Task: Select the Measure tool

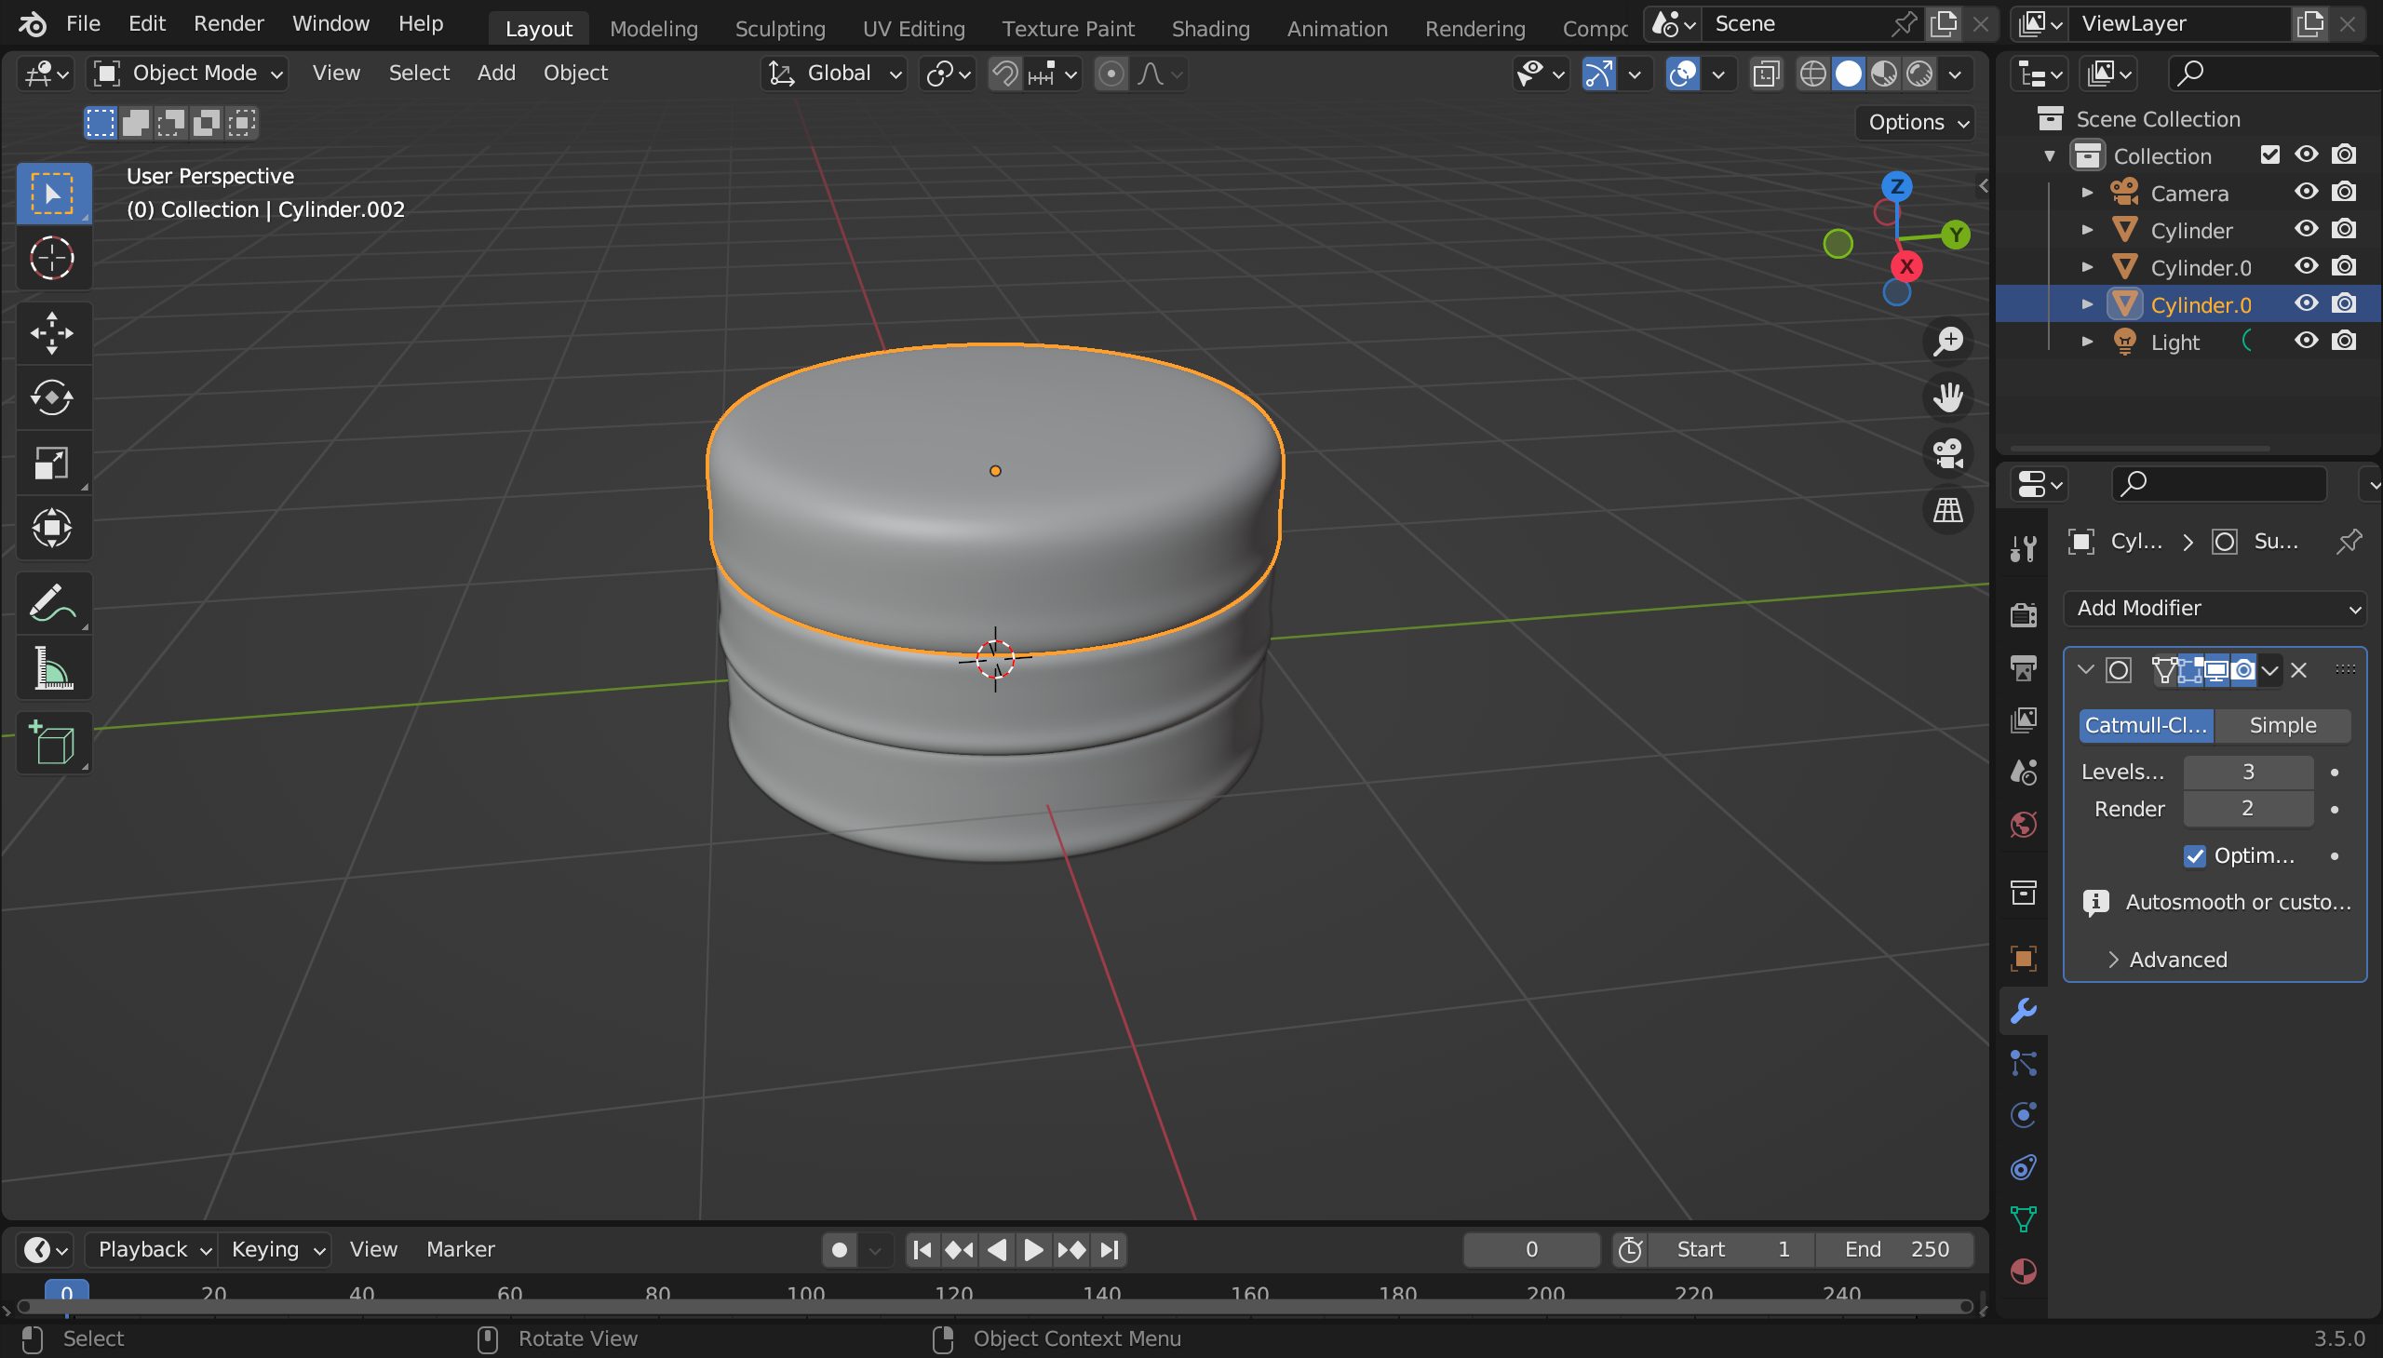Action: tap(53, 668)
